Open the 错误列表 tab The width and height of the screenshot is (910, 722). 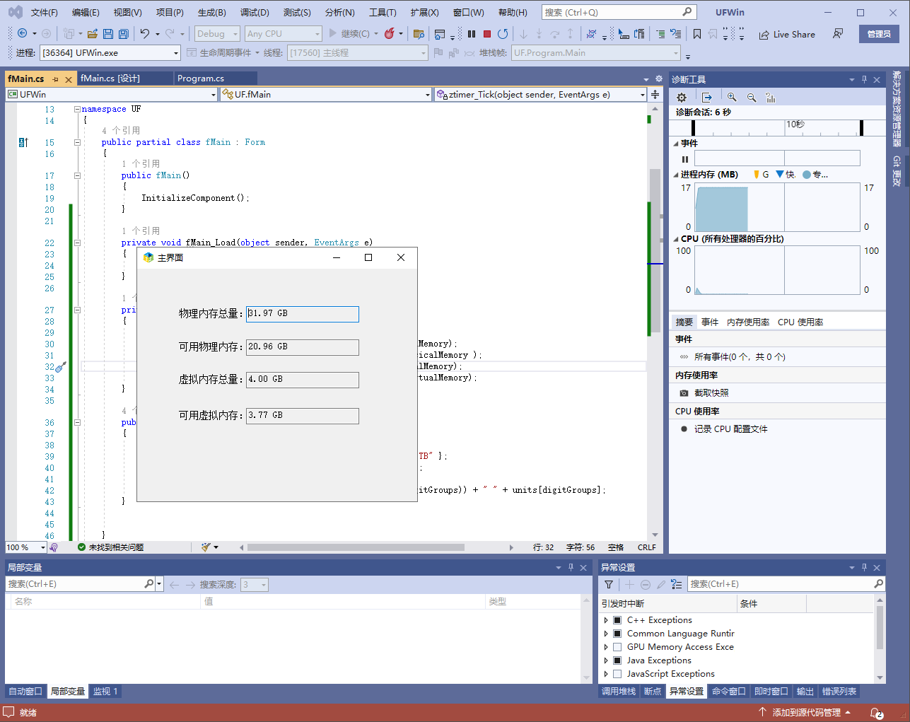point(839,692)
